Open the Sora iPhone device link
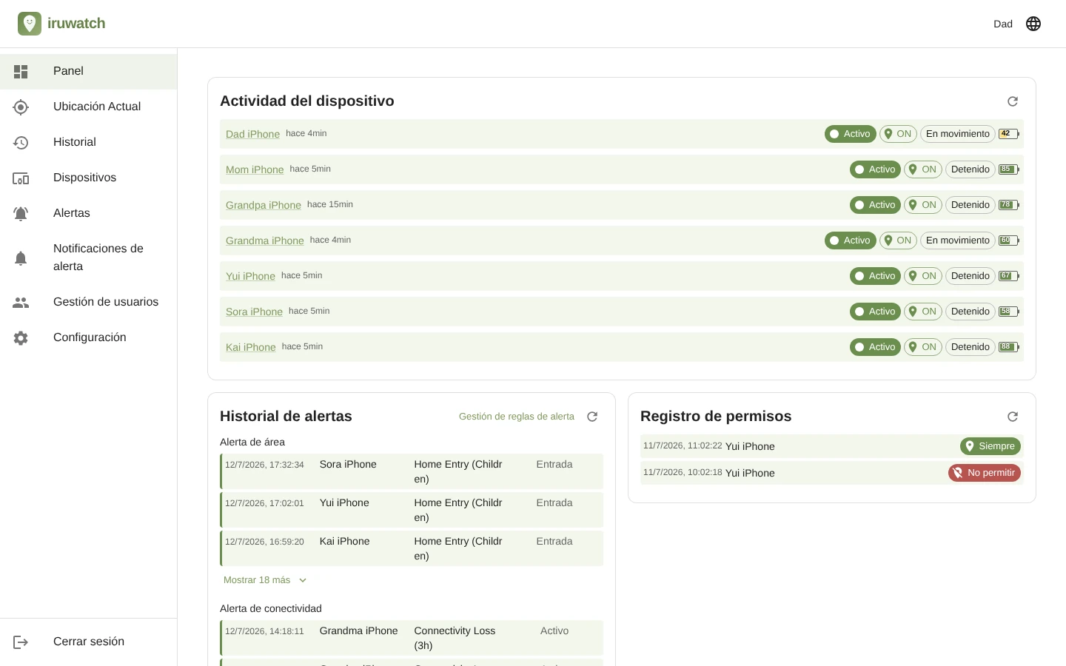 (x=254, y=312)
